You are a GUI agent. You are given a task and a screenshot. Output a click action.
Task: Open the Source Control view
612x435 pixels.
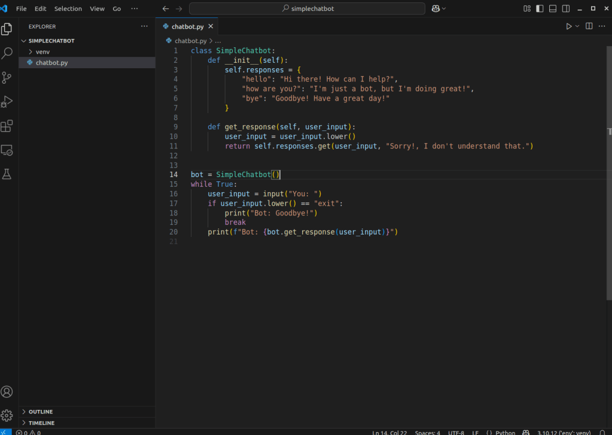pos(7,78)
